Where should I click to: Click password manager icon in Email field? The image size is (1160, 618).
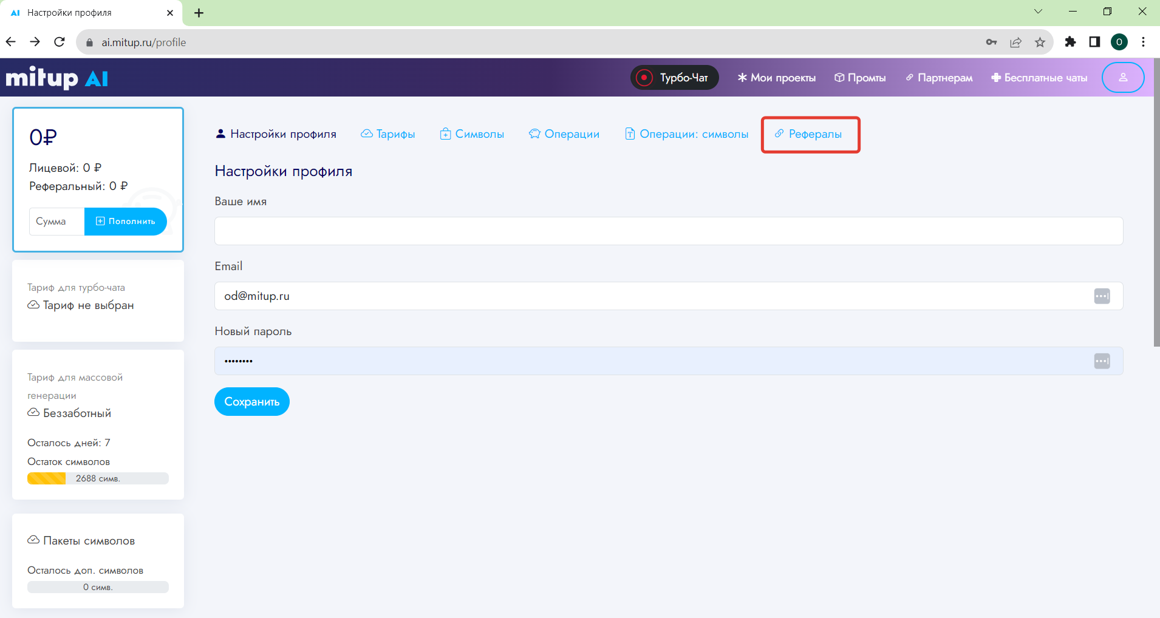point(1102,296)
